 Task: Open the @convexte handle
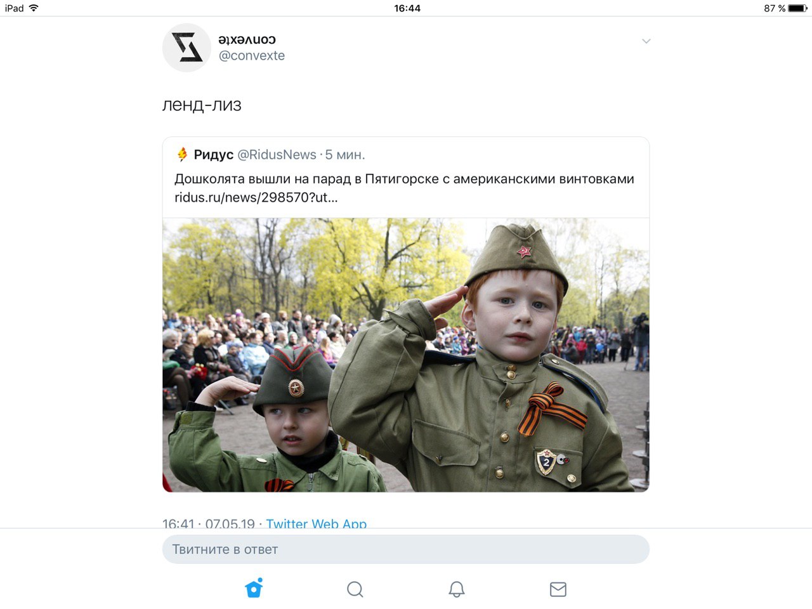[x=252, y=56]
